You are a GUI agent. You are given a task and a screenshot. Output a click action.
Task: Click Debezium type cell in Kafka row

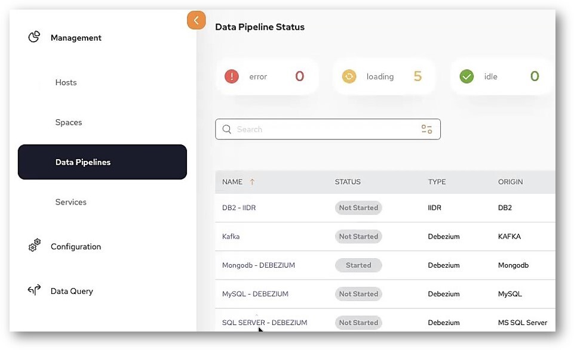click(x=444, y=236)
